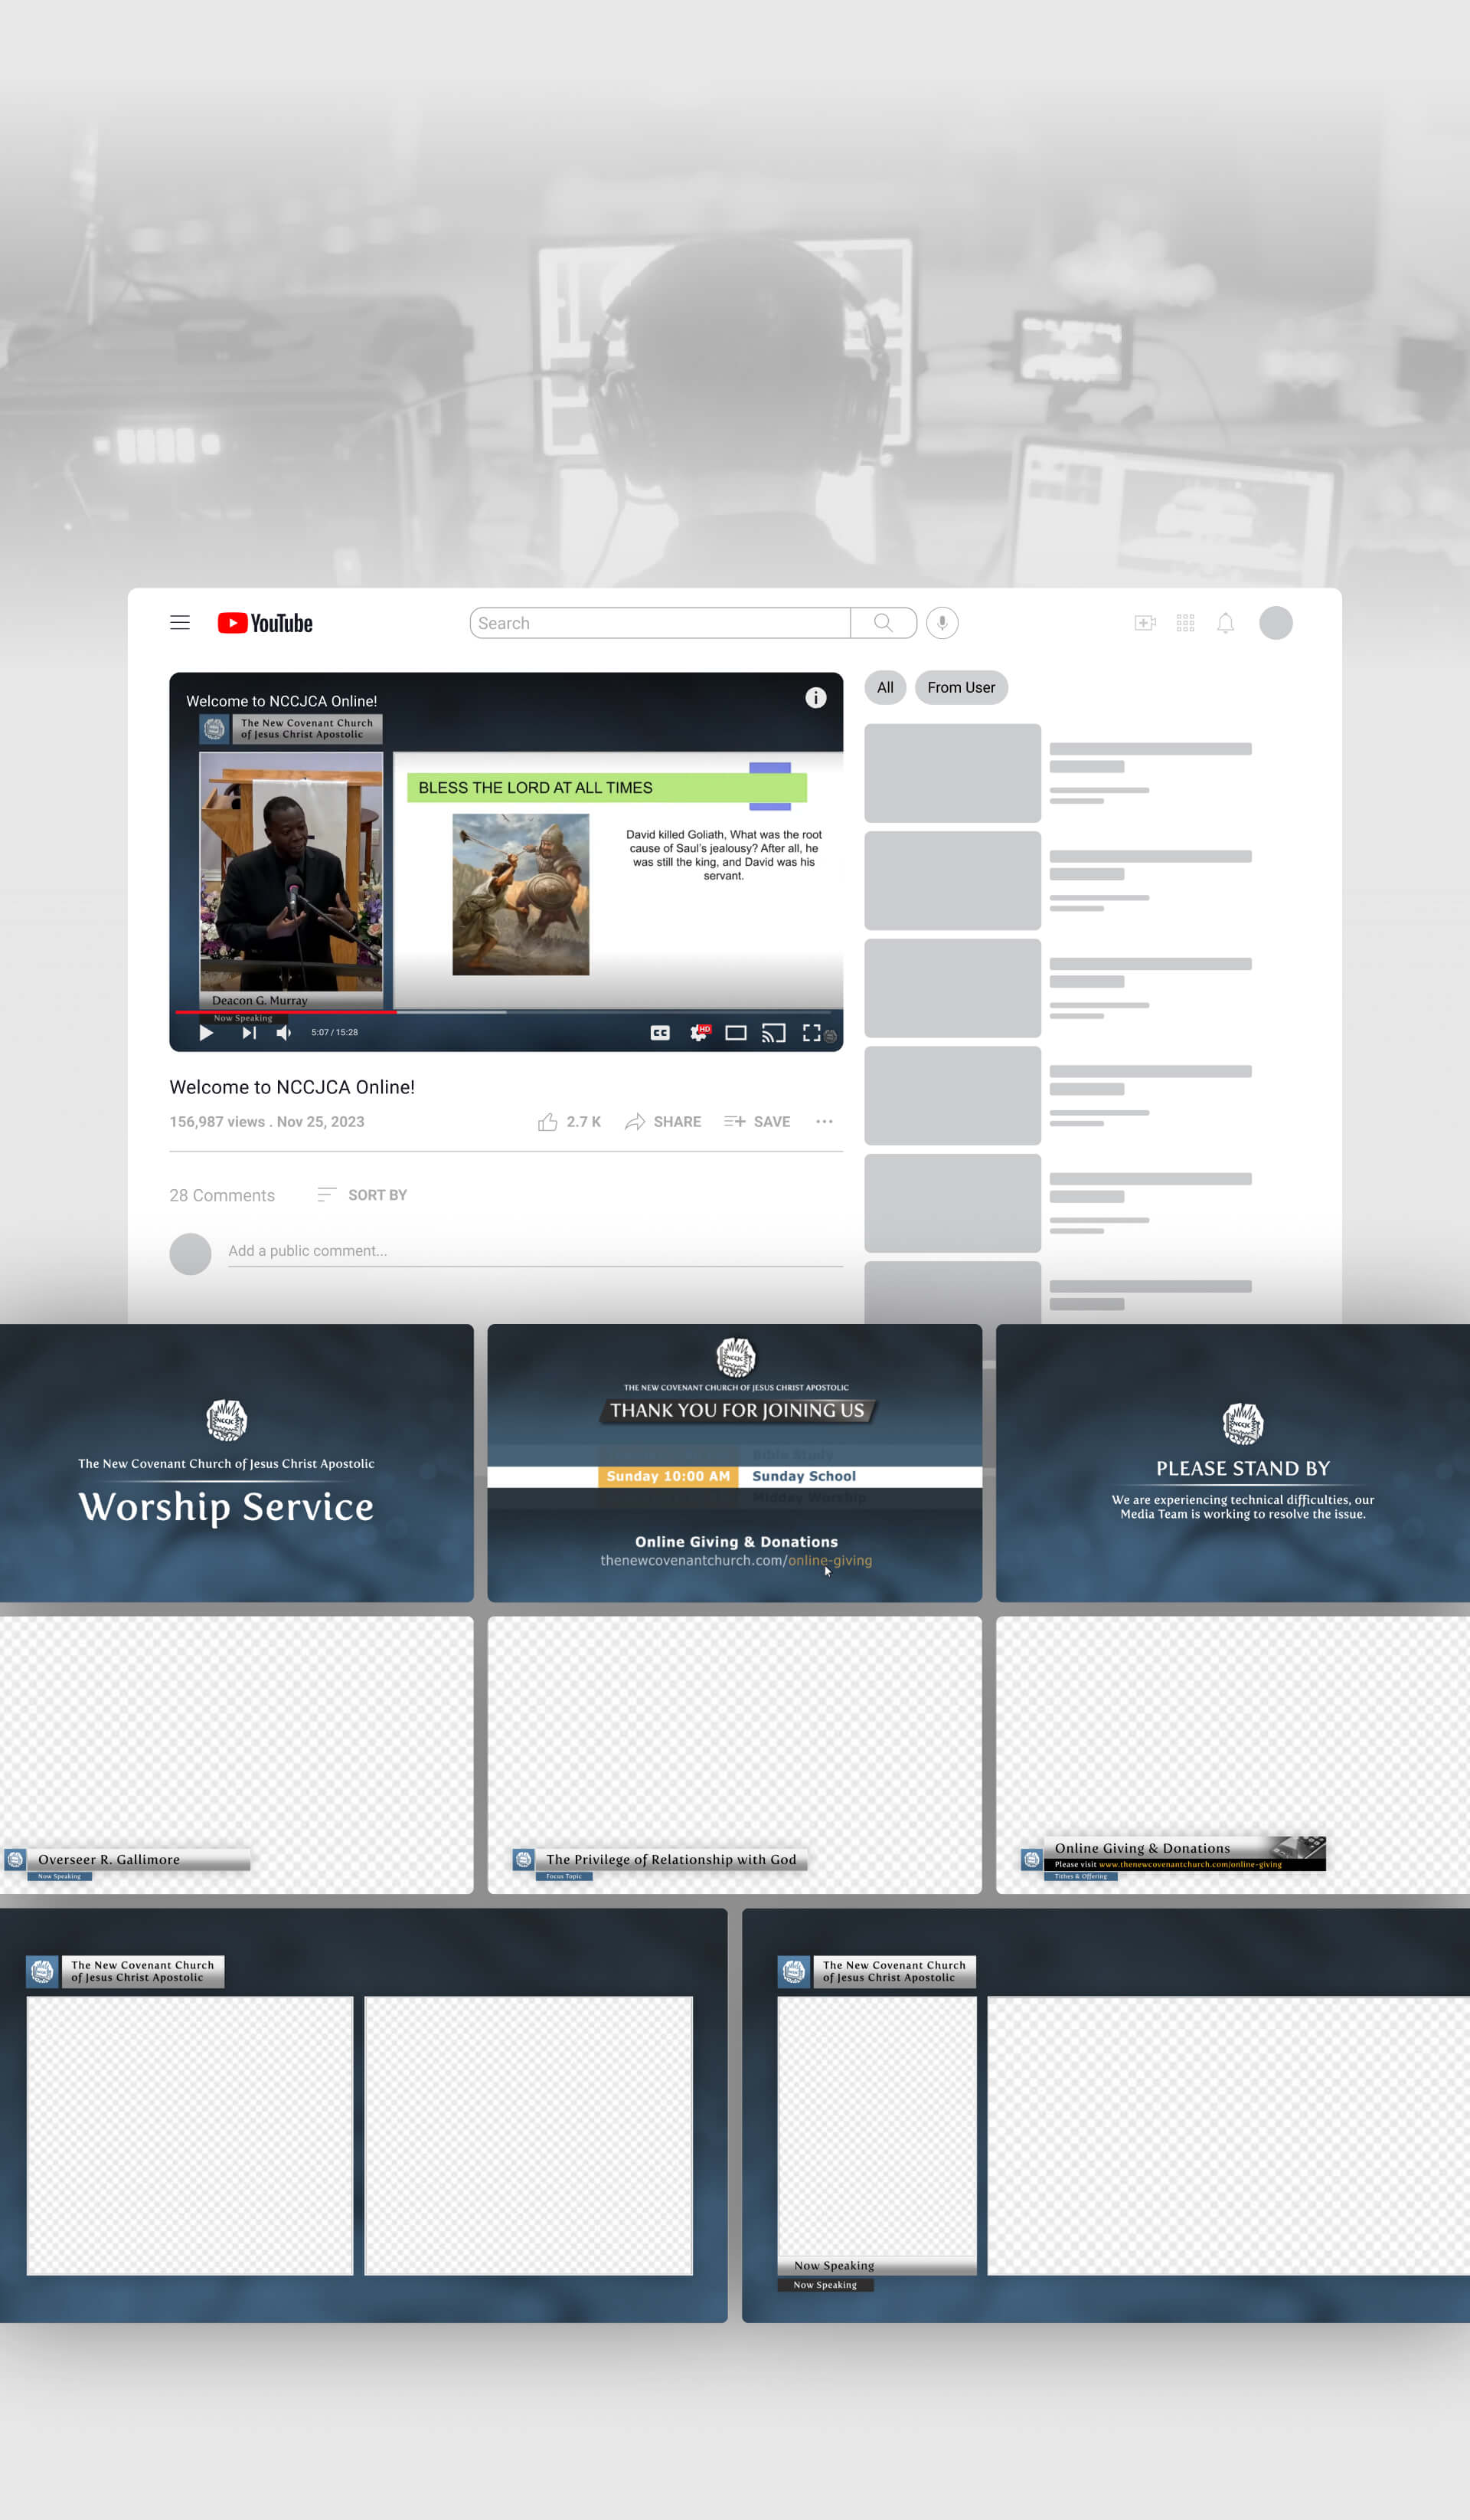The image size is (1470, 2520).
Task: Mute the video volume speaker
Action: [x=284, y=1033]
